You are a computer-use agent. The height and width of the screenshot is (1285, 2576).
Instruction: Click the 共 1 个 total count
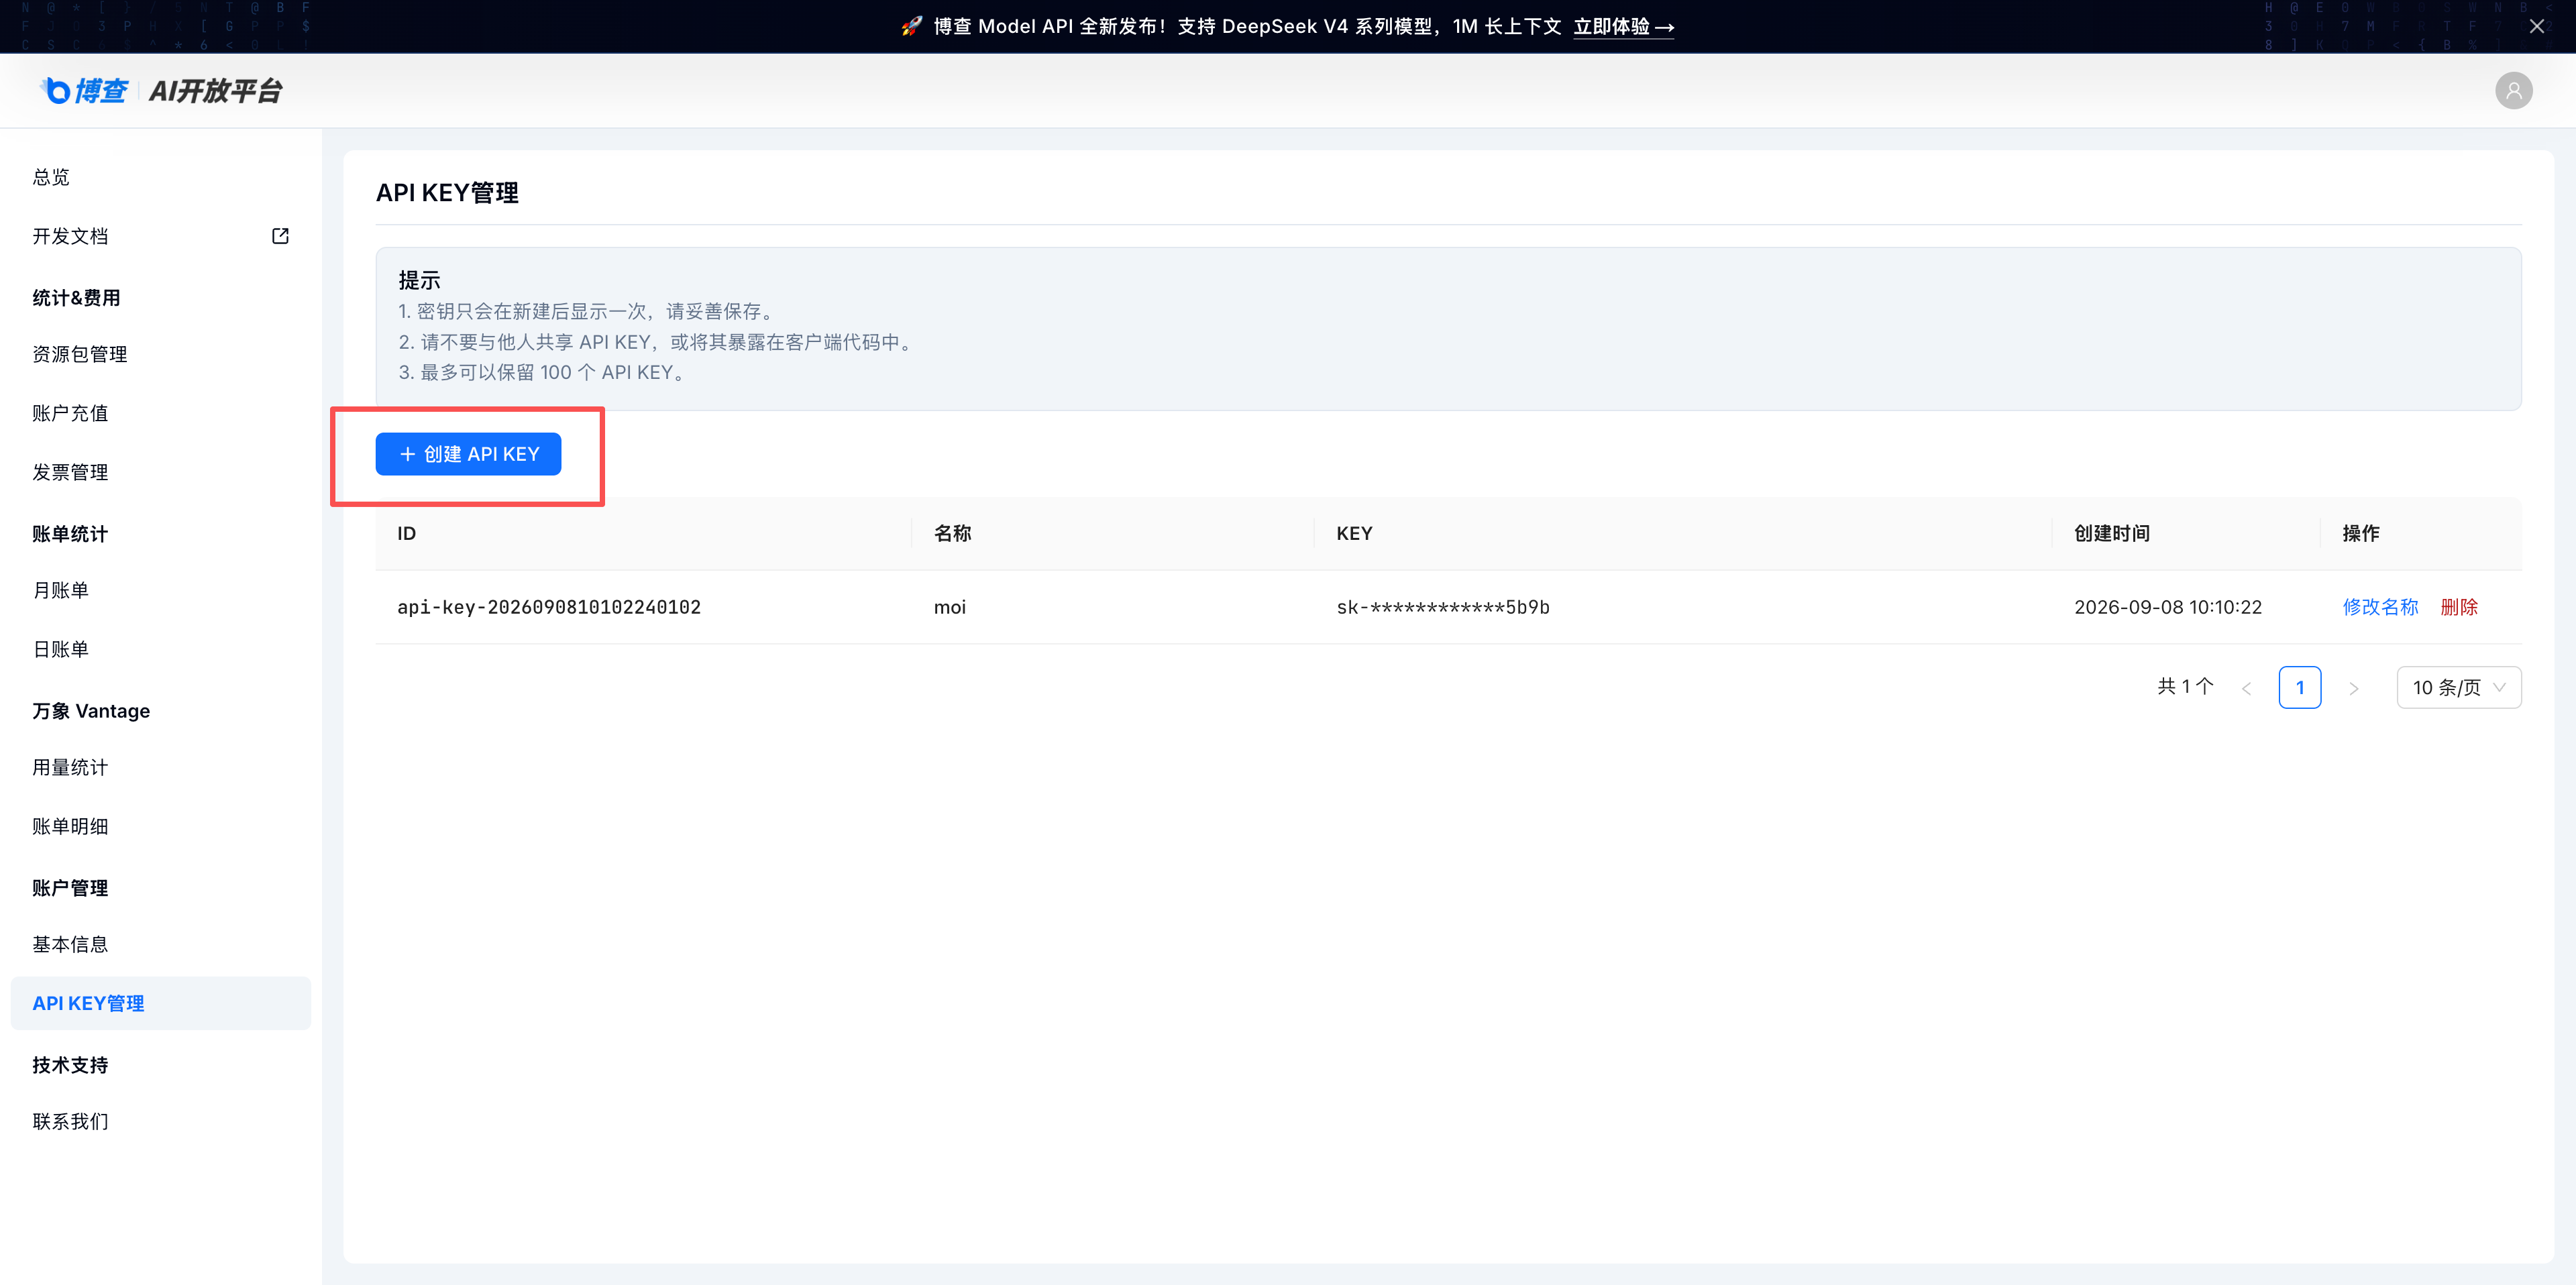pyautogui.click(x=2186, y=686)
